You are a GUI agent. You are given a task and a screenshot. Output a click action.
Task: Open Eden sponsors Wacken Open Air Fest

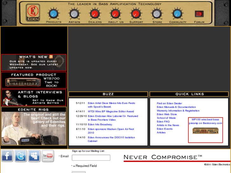point(111,131)
